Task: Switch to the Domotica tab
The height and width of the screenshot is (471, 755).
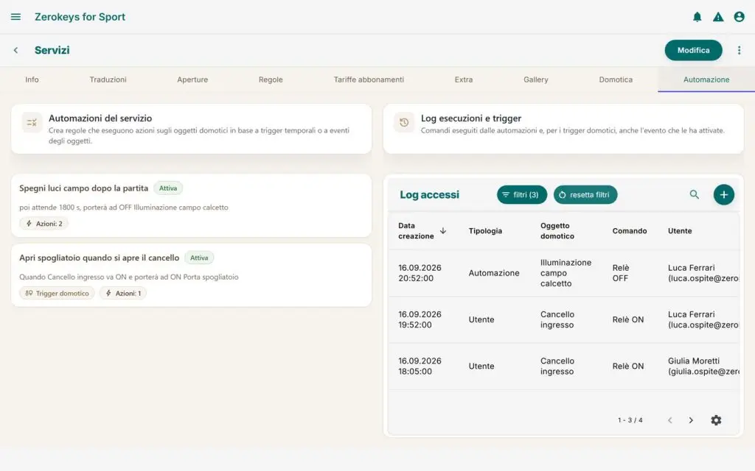Action: click(x=616, y=79)
